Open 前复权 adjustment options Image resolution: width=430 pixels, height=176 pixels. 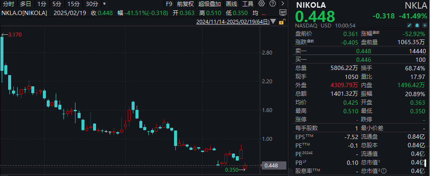[x=185, y=4]
